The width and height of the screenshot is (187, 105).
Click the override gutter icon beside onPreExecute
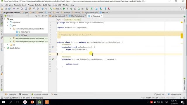click(53, 47)
